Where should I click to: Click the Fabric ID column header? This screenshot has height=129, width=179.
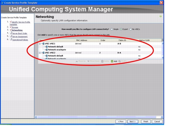127,40
